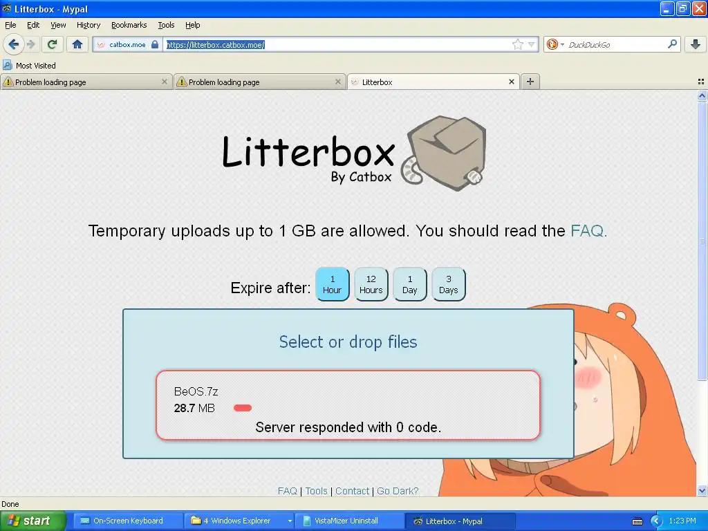Viewport: 708px width, 531px height.
Task: Close the Litterbox tab
Action: [511, 82]
